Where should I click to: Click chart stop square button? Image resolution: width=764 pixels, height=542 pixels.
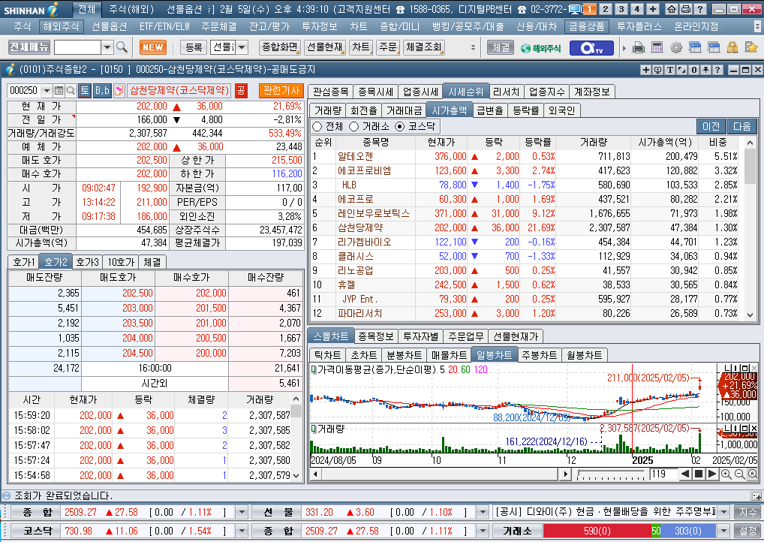click(x=698, y=474)
